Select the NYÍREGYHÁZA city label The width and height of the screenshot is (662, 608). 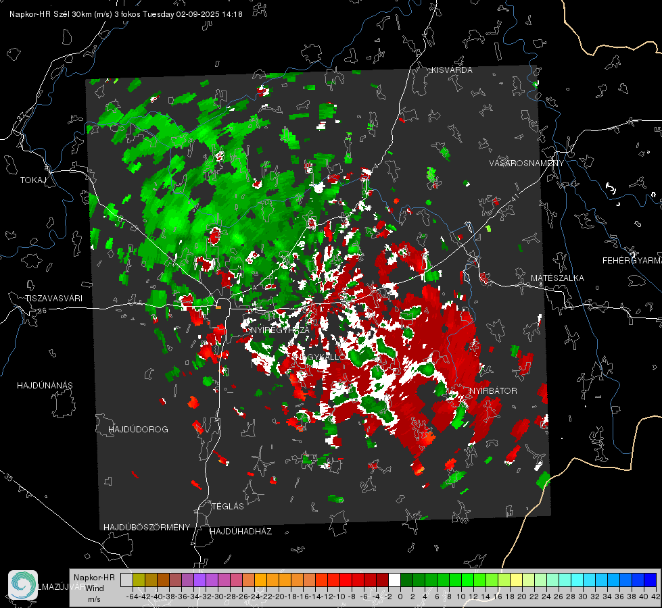click(280, 330)
